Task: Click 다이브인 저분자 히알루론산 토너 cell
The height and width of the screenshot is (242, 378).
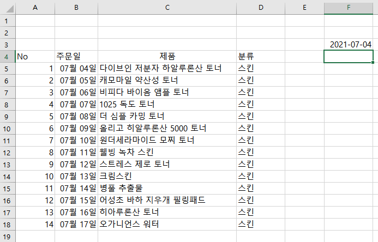Action: pyautogui.click(x=167, y=69)
